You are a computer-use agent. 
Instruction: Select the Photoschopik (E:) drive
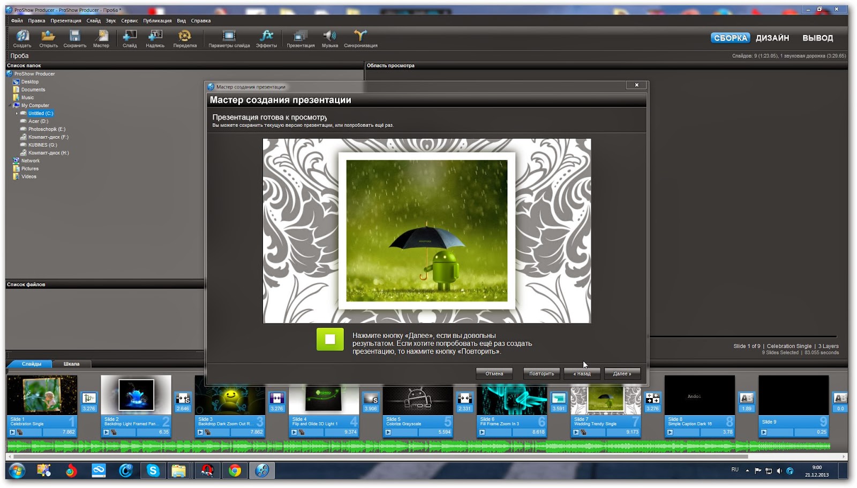tap(47, 129)
